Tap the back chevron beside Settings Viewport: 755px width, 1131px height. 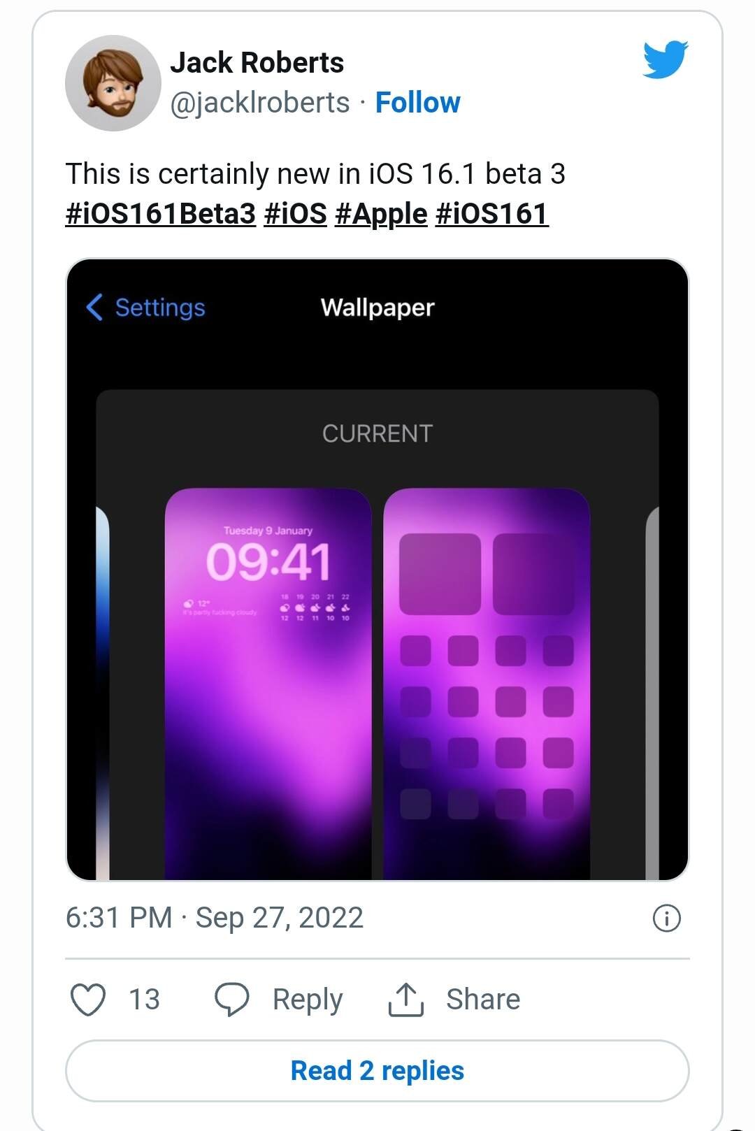[x=94, y=307]
